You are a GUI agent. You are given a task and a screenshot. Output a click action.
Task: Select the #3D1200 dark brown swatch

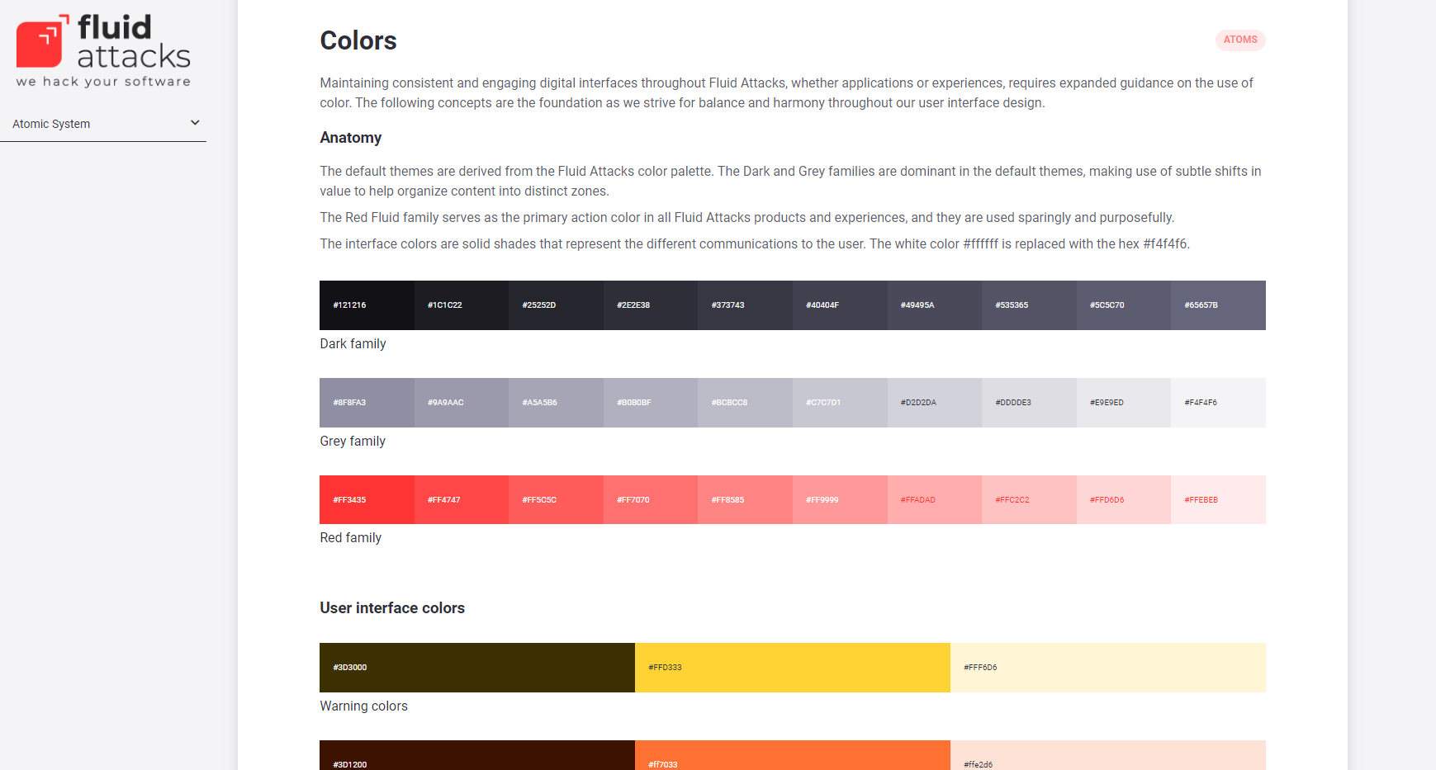(477, 755)
